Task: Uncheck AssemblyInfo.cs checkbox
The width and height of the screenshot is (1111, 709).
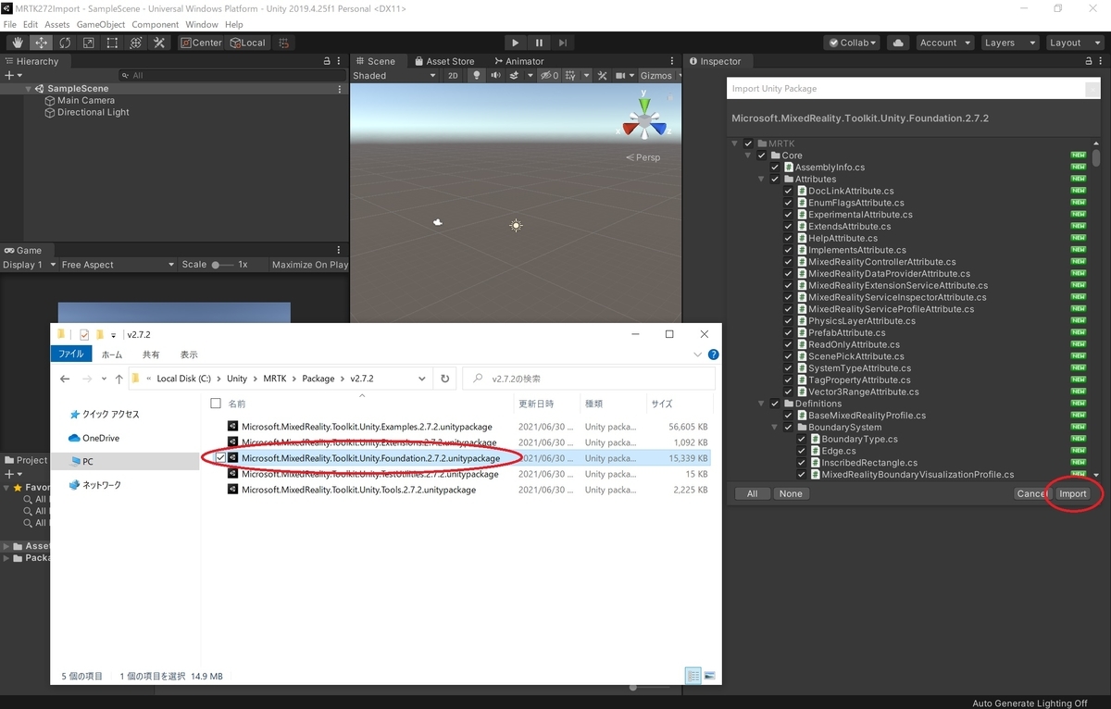Action: 775,168
